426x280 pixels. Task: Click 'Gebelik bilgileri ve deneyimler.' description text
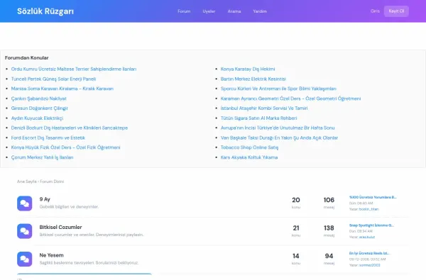(69, 207)
